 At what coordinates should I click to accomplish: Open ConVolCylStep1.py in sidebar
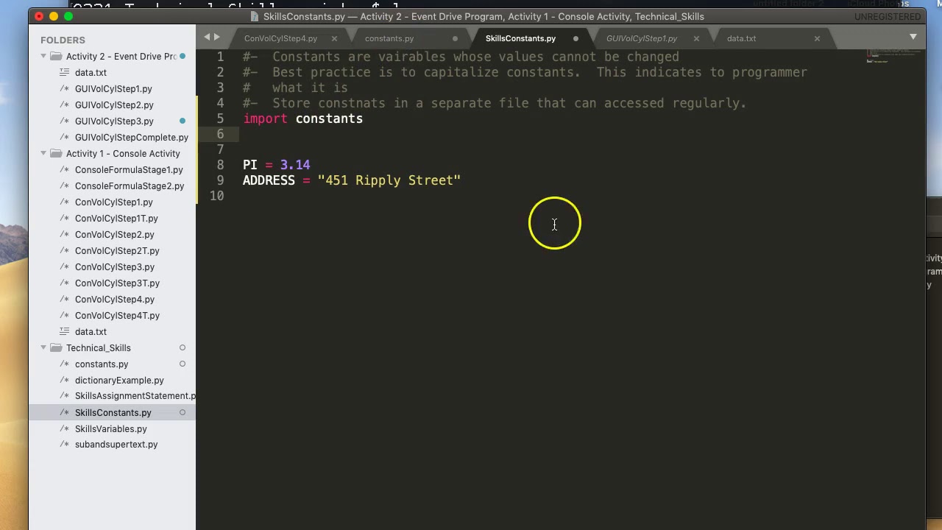114,202
